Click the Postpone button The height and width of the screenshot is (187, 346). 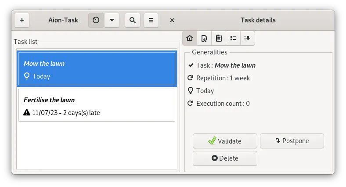coord(292,141)
